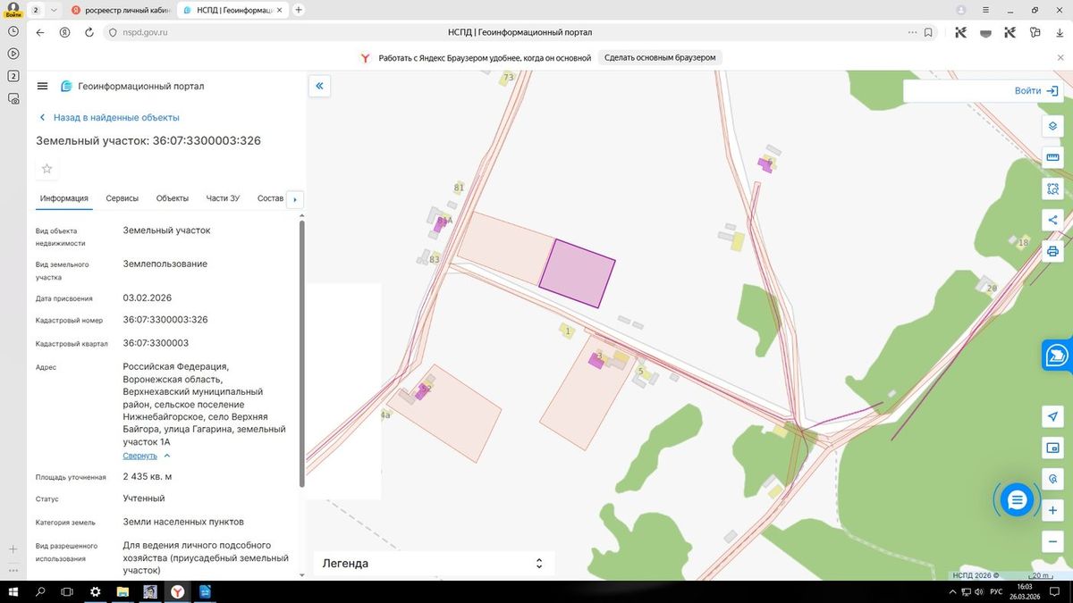Click cadastral quarter 36:07:3300003 value

[156, 343]
